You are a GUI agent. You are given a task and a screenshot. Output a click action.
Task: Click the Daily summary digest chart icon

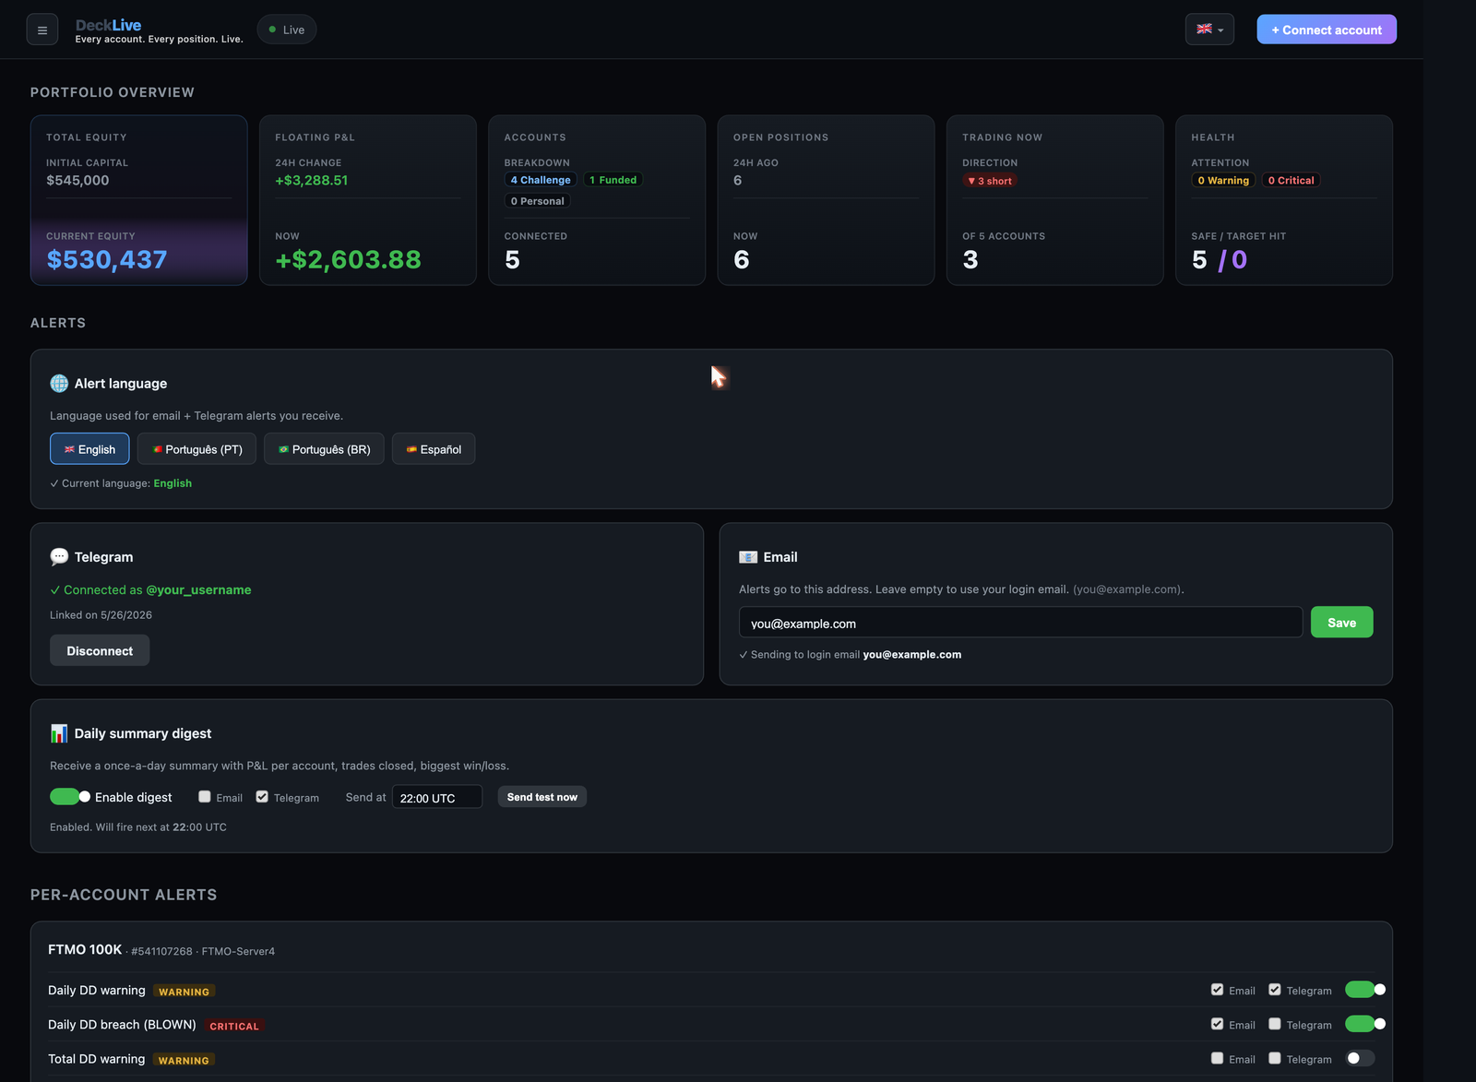59,733
